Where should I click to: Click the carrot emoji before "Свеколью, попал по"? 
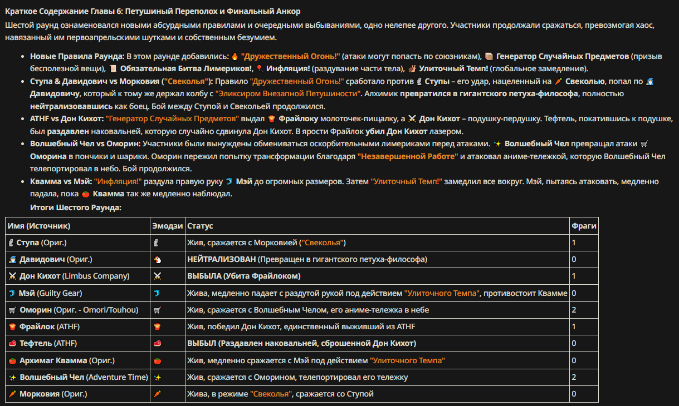coord(558,81)
